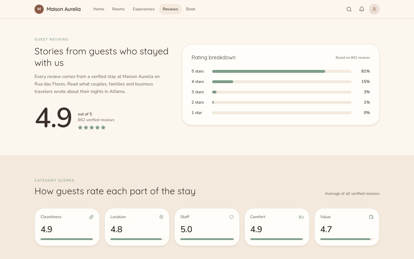Click the Maison Aurelia brand name
Viewport: 414px width, 259px height.
coord(64,9)
